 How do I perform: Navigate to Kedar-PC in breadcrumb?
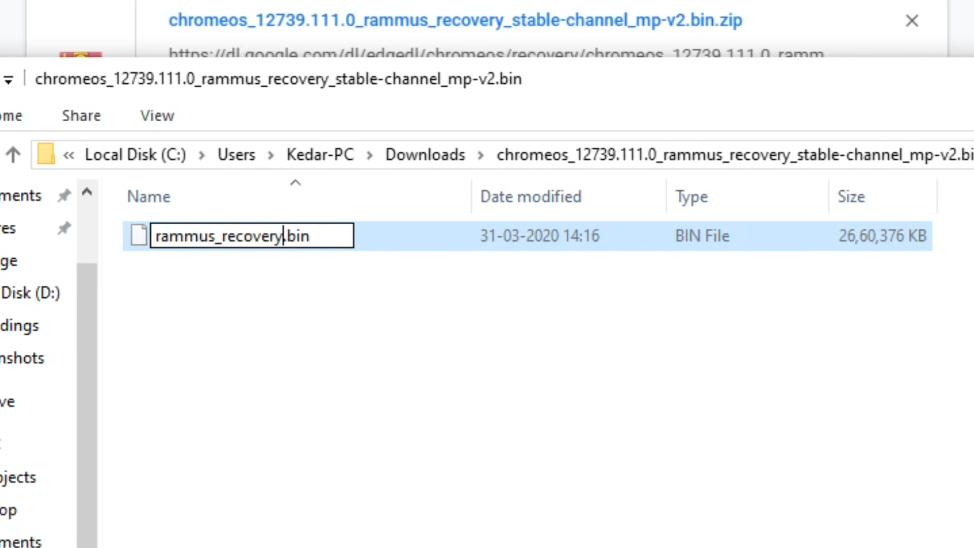tap(320, 154)
